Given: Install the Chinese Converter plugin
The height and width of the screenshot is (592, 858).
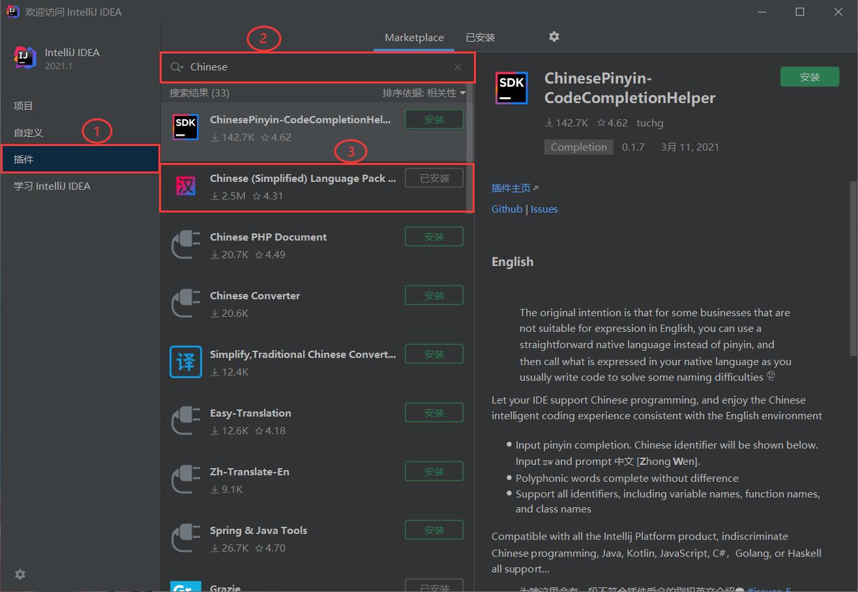Looking at the screenshot, I should pos(434,295).
